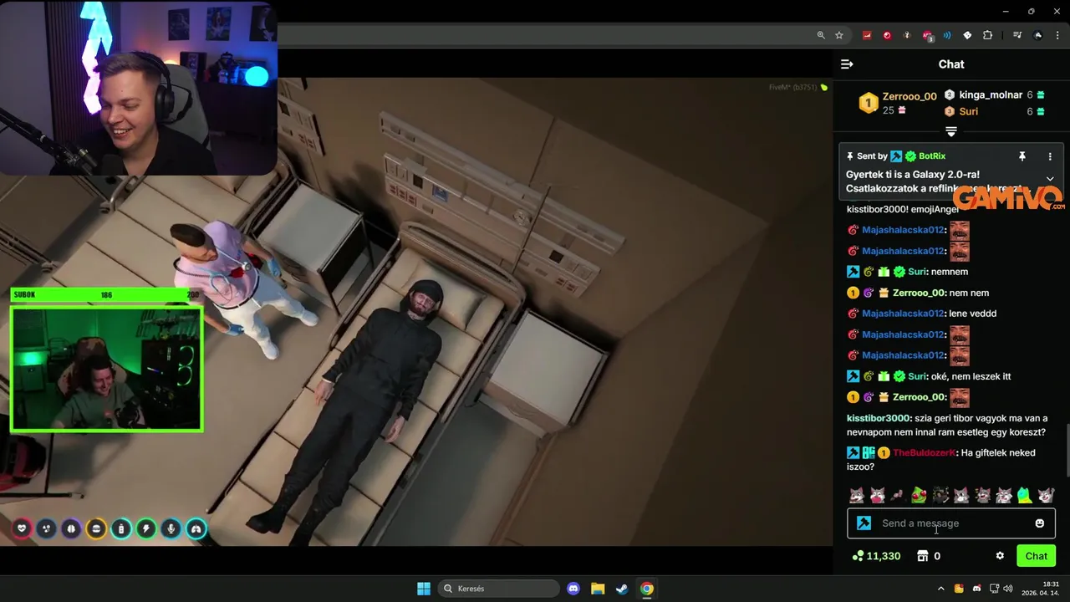Screen dimensions: 1070x602
Task: Open Suri in the gift leaderboard
Action: click(969, 111)
